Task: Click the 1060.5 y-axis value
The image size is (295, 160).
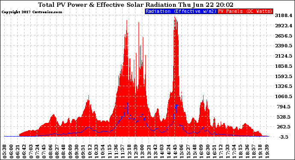Action: pos(283,96)
